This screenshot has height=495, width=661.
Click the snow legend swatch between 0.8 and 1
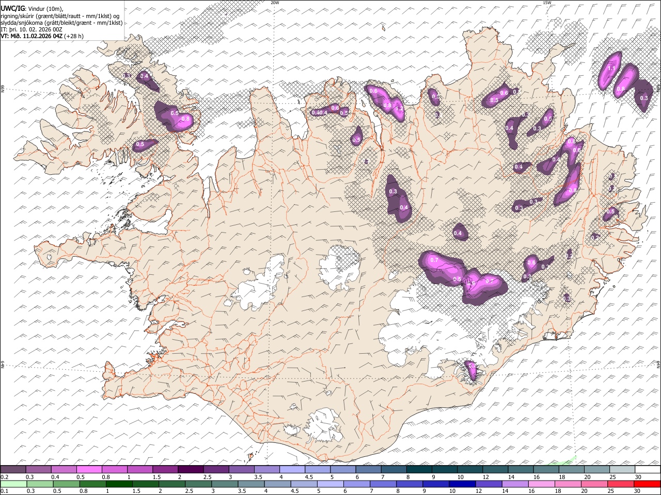(114, 469)
